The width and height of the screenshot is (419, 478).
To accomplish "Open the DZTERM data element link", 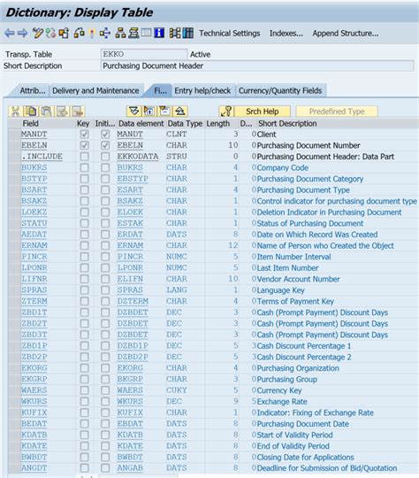I will point(133,301).
